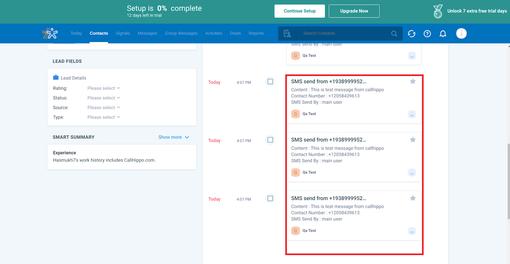The height and width of the screenshot is (264, 510).
Task: Star the second 4:07 PM SMS card
Action: click(x=413, y=140)
